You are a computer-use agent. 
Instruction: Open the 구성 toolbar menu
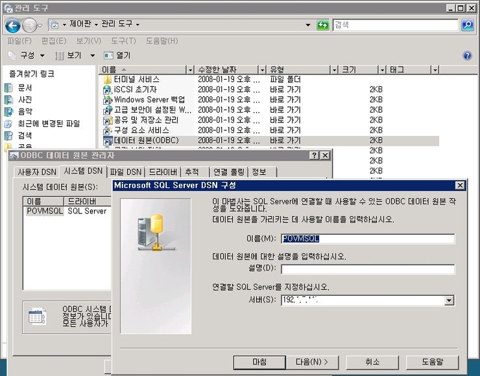point(27,56)
